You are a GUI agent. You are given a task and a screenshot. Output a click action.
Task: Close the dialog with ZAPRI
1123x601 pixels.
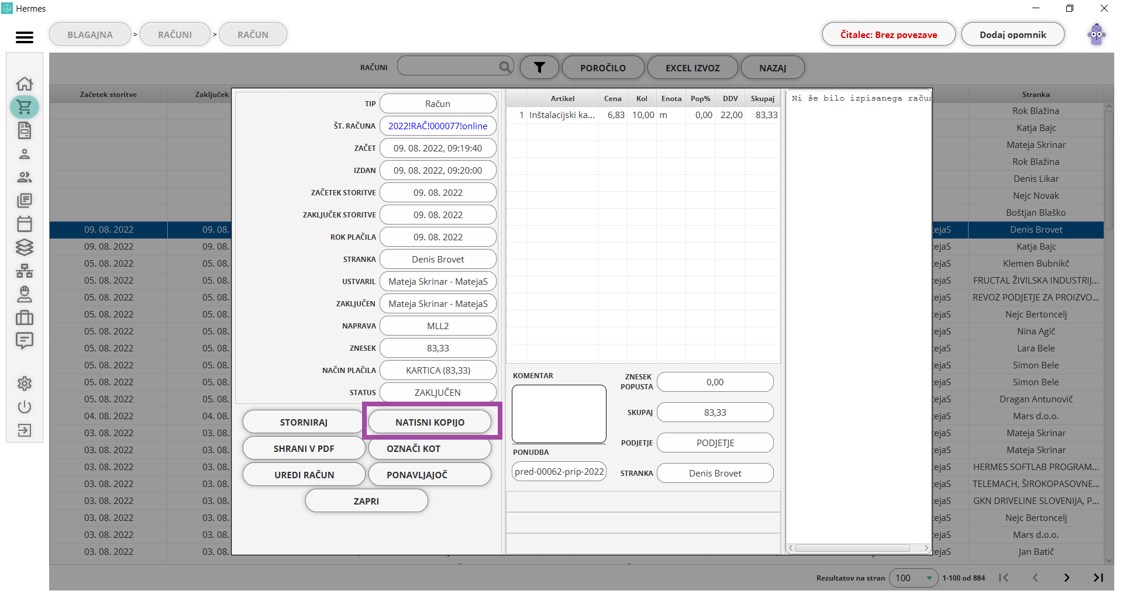click(367, 501)
